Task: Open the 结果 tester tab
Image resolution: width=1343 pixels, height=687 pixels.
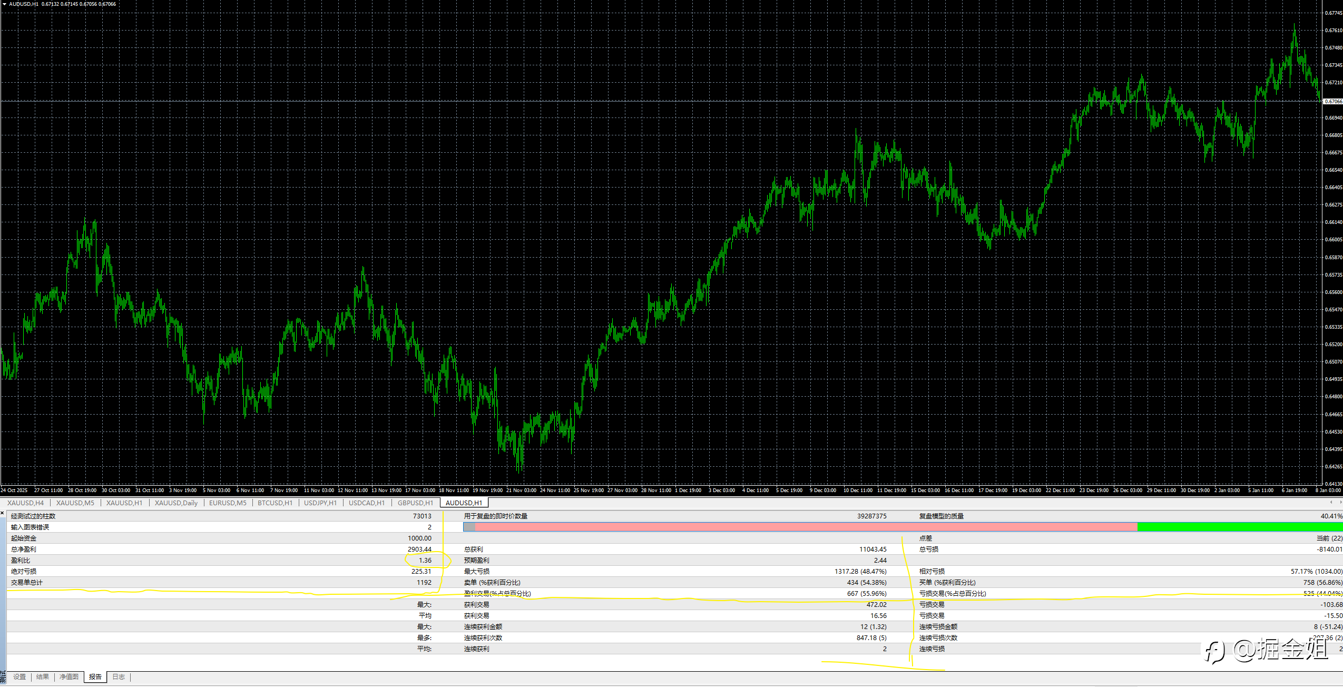Action: 43,677
